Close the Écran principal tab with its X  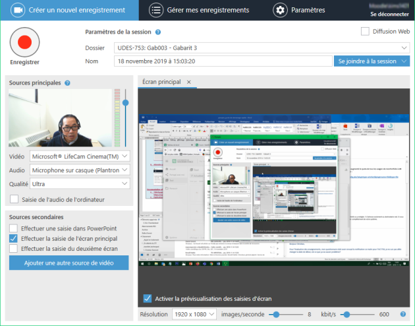(x=188, y=82)
